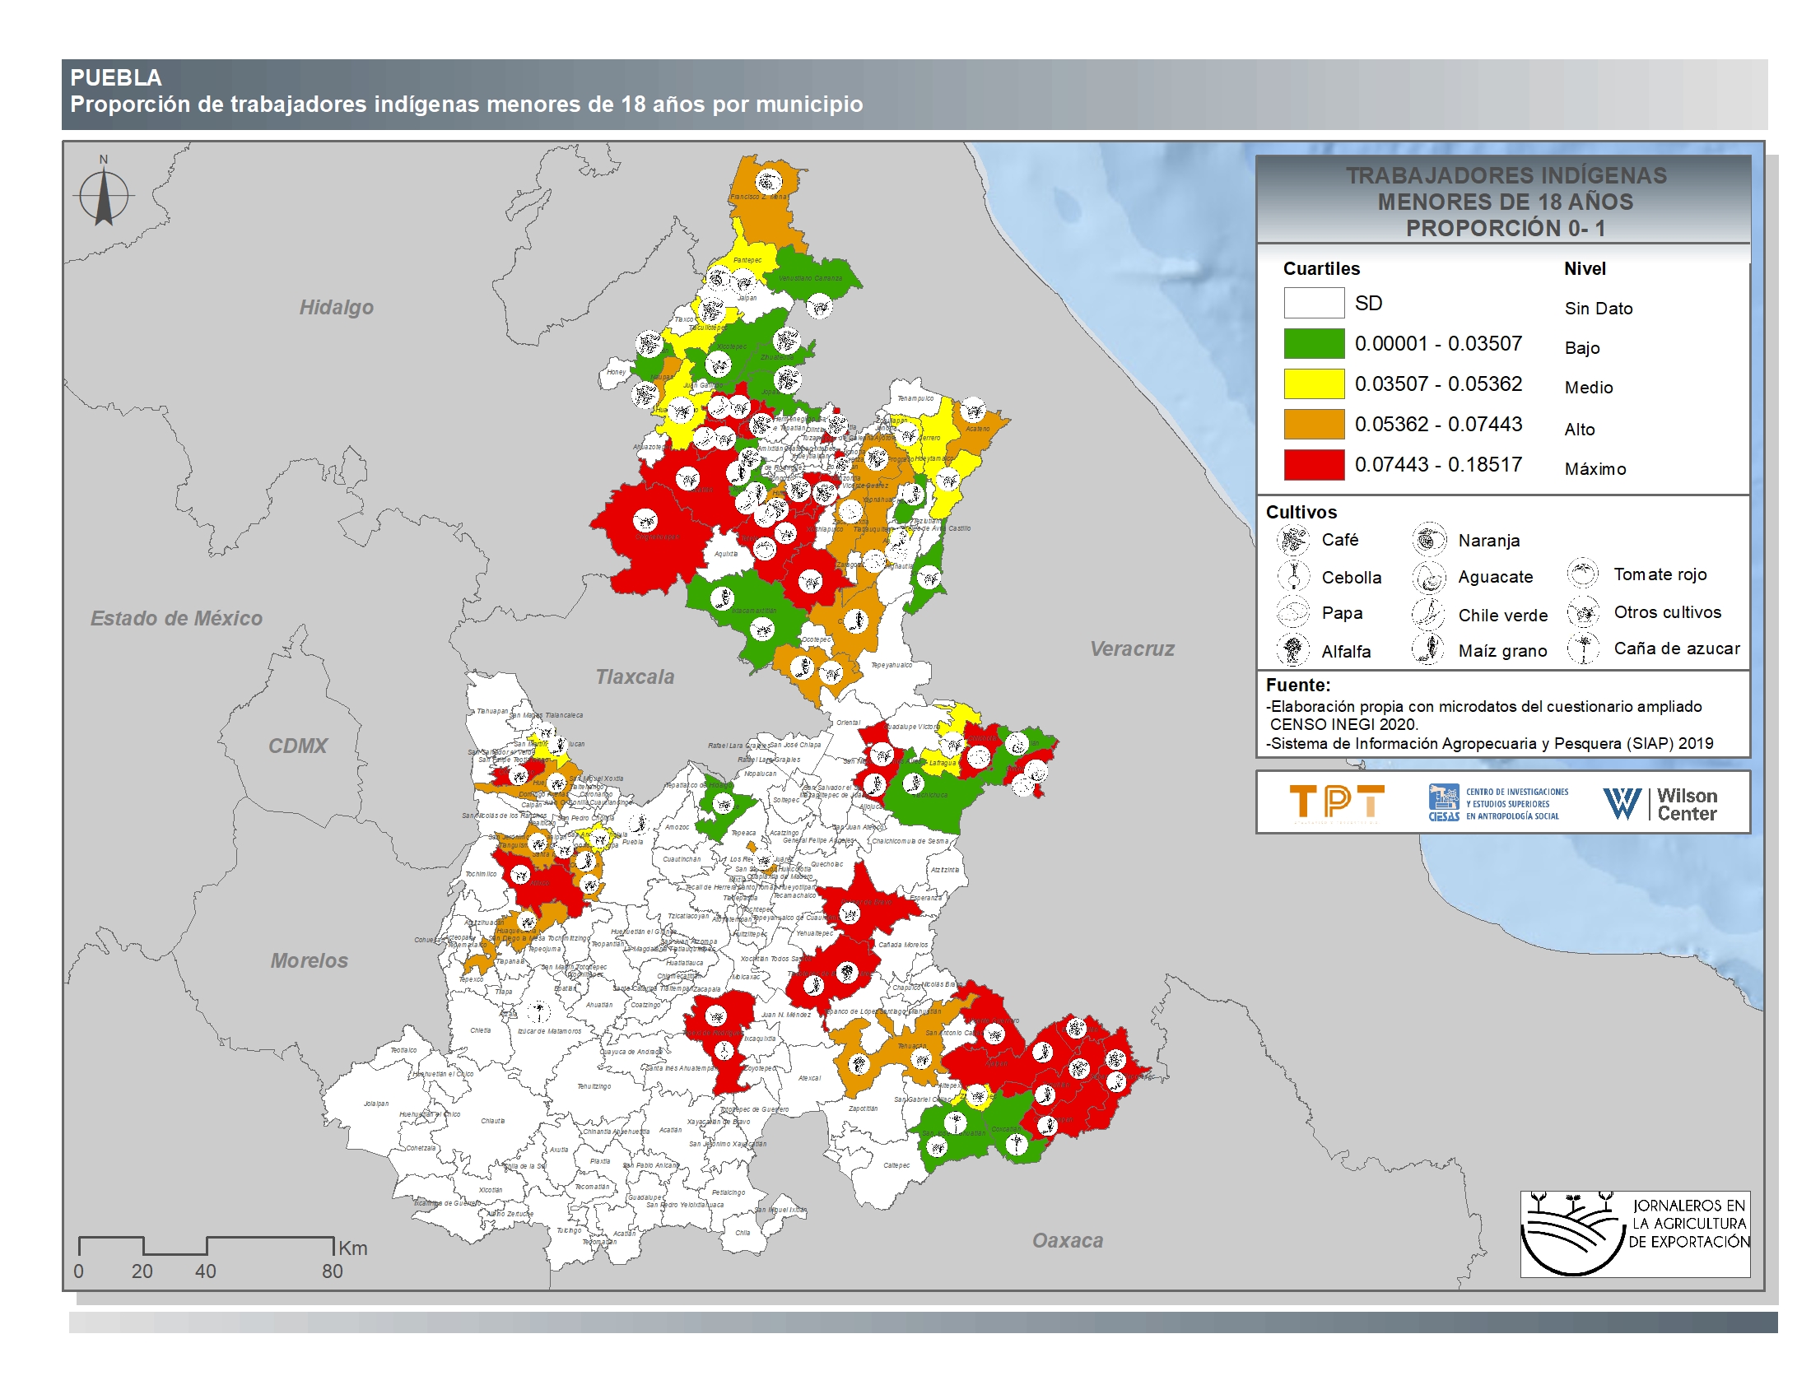Click the red Máximo quartile swatch
Viewport: 1811px width, 1399px height.
pyautogui.click(x=1314, y=465)
